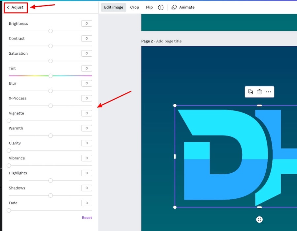Click the rotate handle below the image
The height and width of the screenshot is (231, 297).
[x=259, y=219]
